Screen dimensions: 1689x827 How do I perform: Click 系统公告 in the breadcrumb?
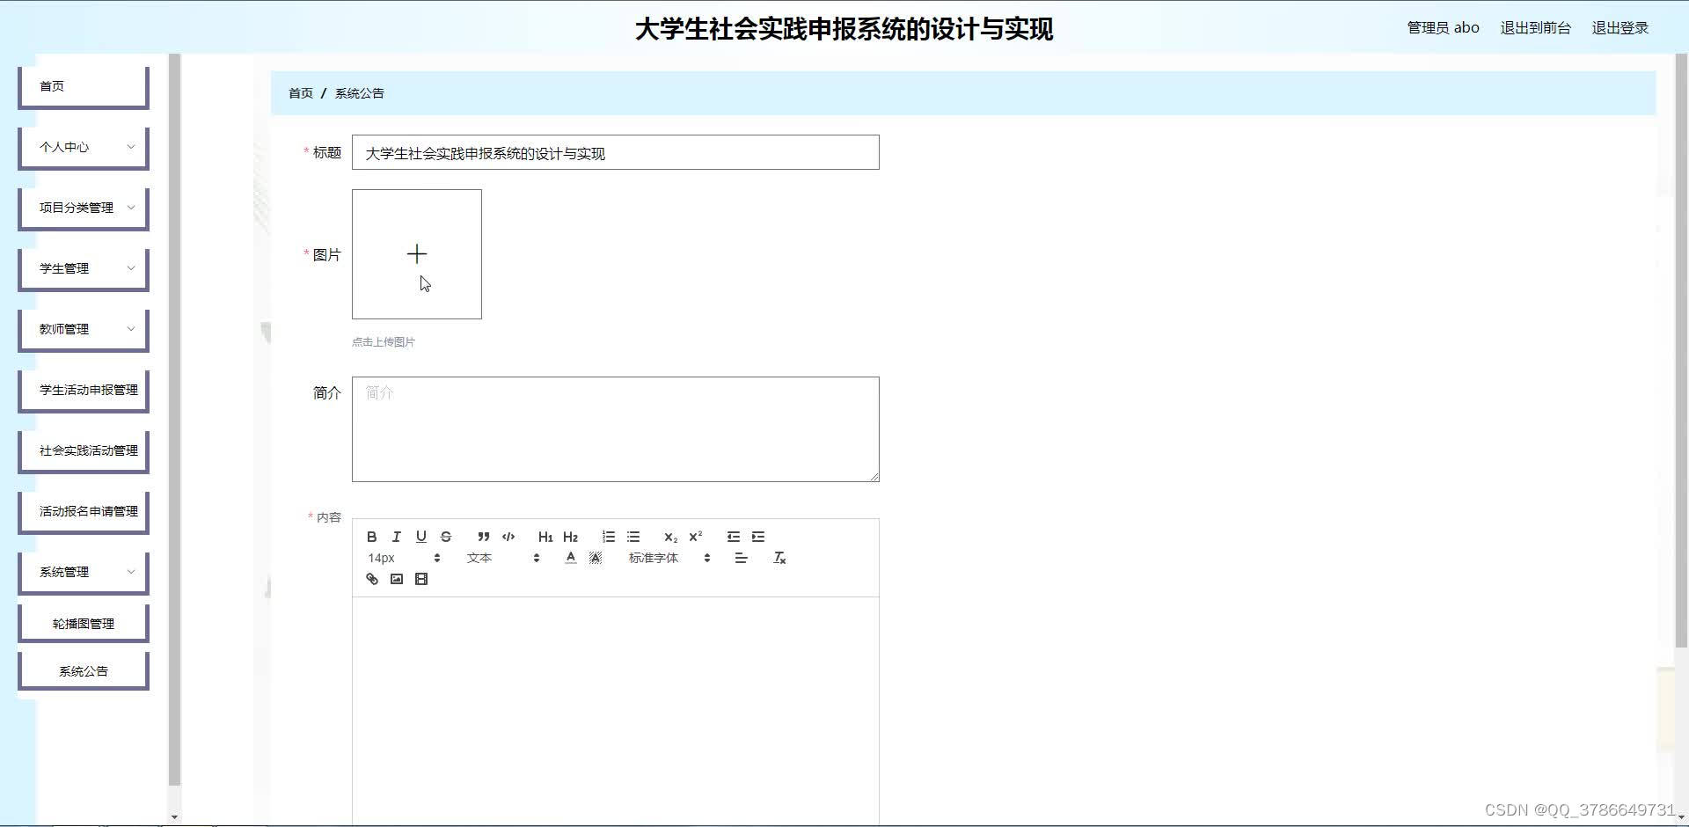click(359, 93)
